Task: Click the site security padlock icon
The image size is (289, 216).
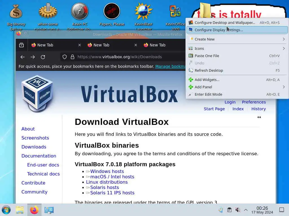Action: (73, 57)
